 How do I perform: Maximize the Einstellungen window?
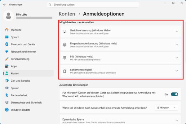point(173,3)
